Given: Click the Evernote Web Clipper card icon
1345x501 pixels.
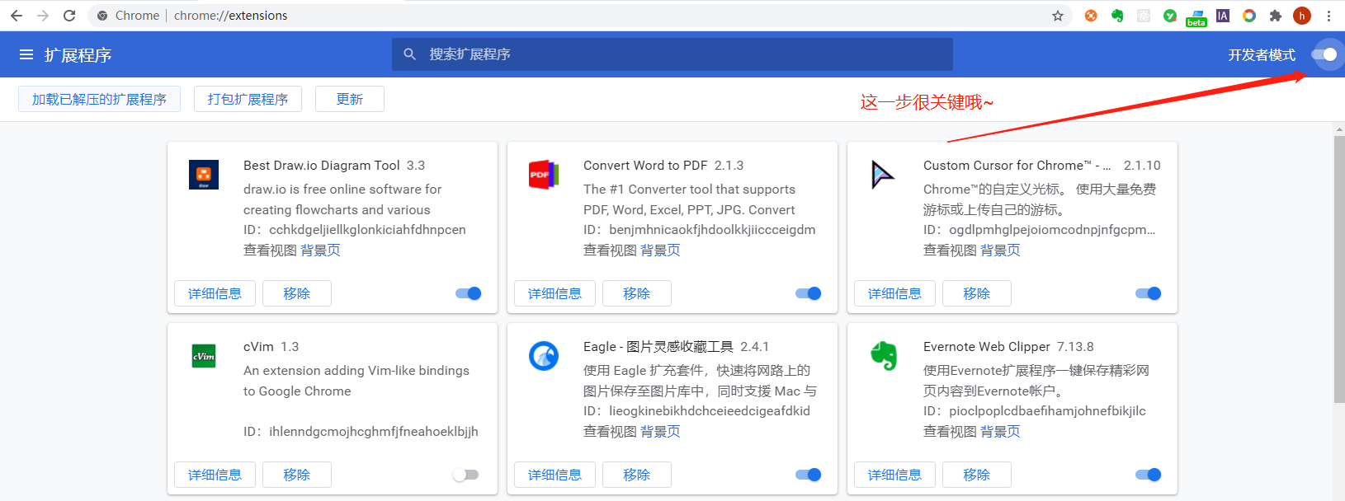Looking at the screenshot, I should coord(884,356).
